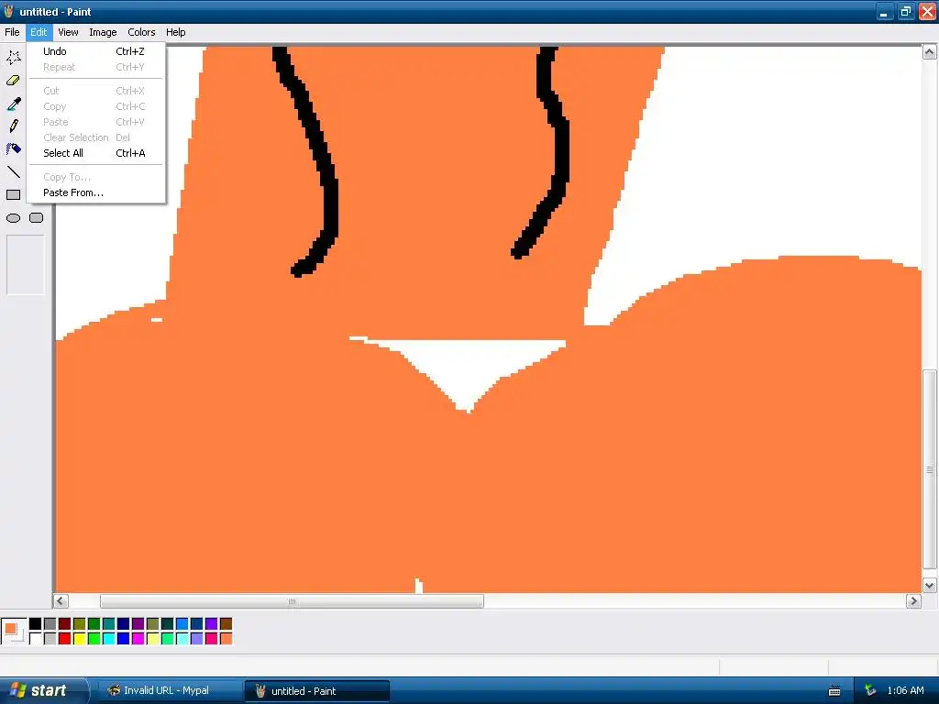This screenshot has height=704, width=939.
Task: Open the File menu
Action: (x=12, y=32)
